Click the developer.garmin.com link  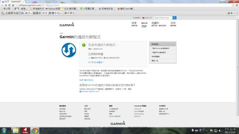coord(90,92)
